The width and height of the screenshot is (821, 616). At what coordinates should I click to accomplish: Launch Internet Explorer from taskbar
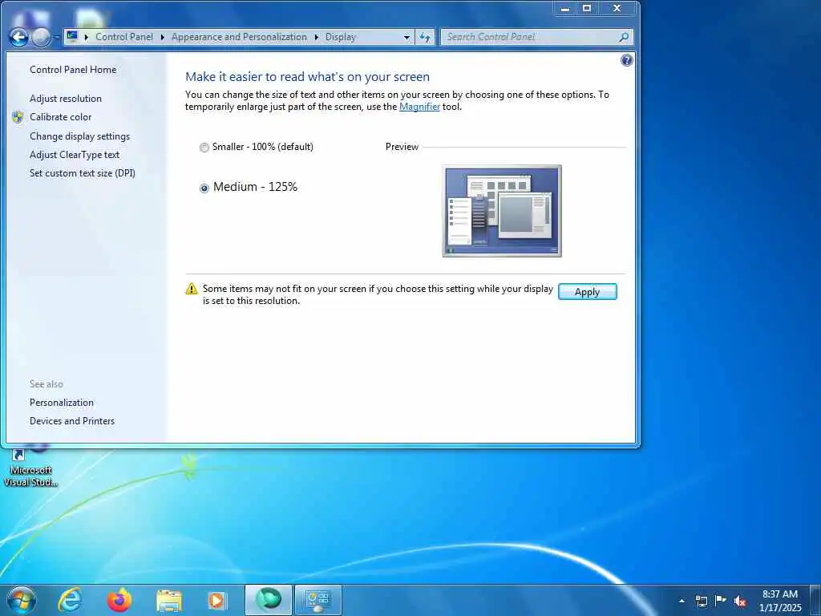pos(70,600)
